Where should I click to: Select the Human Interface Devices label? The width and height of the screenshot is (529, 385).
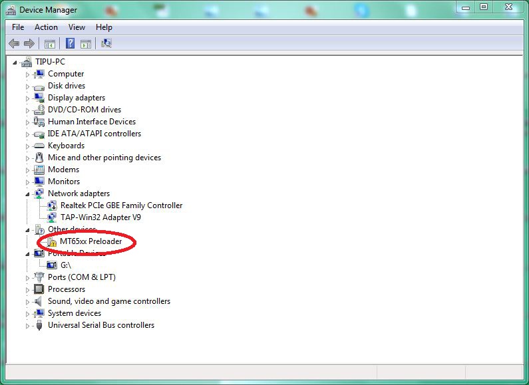(x=92, y=122)
